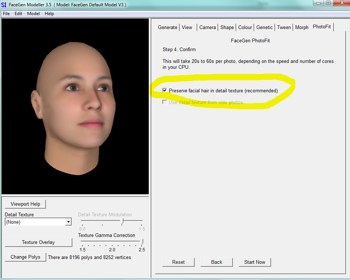Click the Change Polys button

(25, 257)
